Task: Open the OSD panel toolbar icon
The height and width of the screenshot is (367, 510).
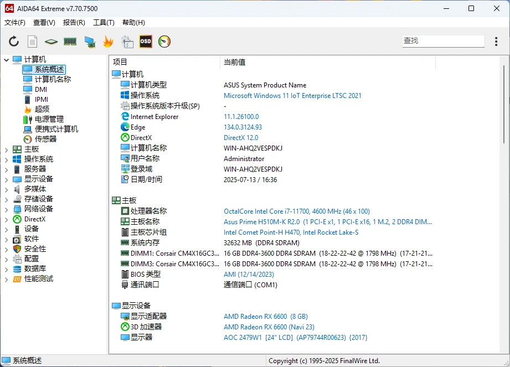Action: click(x=146, y=42)
